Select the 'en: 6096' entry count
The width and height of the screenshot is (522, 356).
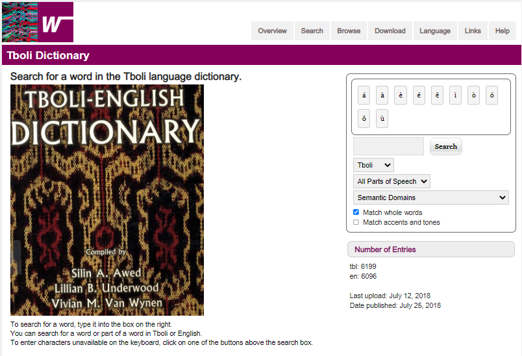[x=363, y=276]
